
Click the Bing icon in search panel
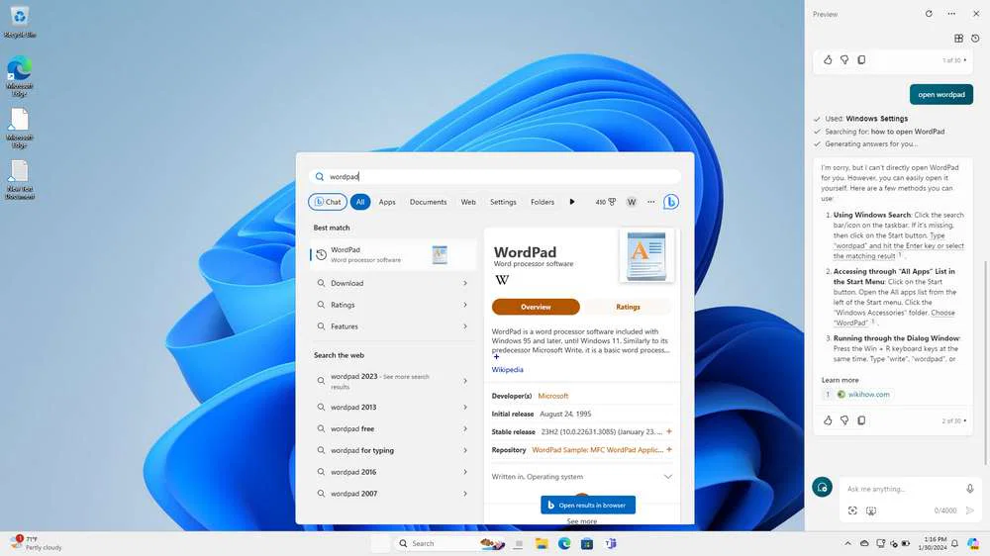(670, 202)
